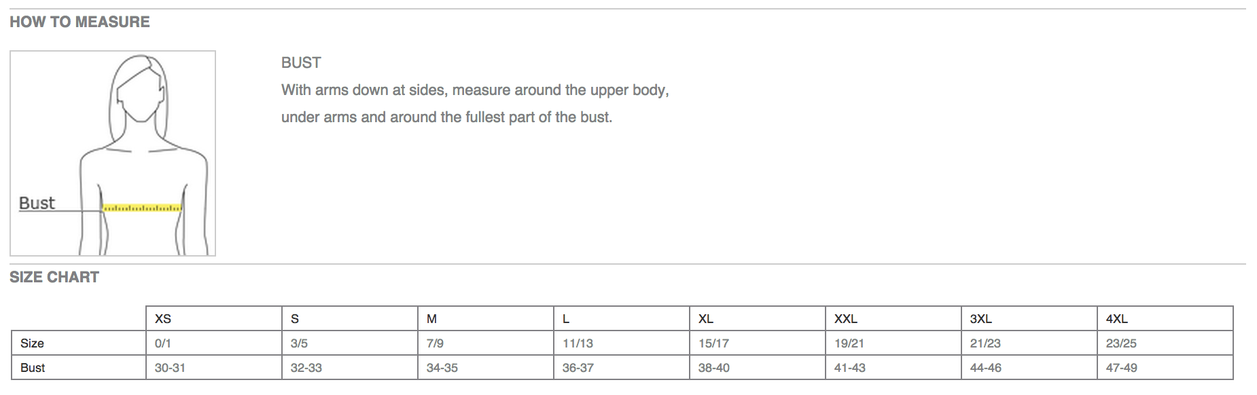Image resolution: width=1257 pixels, height=395 pixels.
Task: Click the HOW TO MEASURE heading
Action: tap(79, 22)
